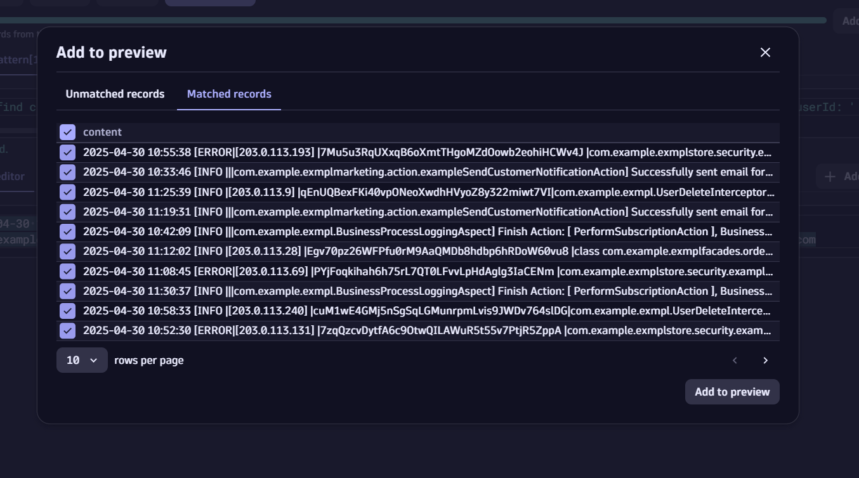Viewport: 859px width, 478px height.
Task: Deselect the 10:52:30 ERROR record checkbox
Action: (x=67, y=331)
